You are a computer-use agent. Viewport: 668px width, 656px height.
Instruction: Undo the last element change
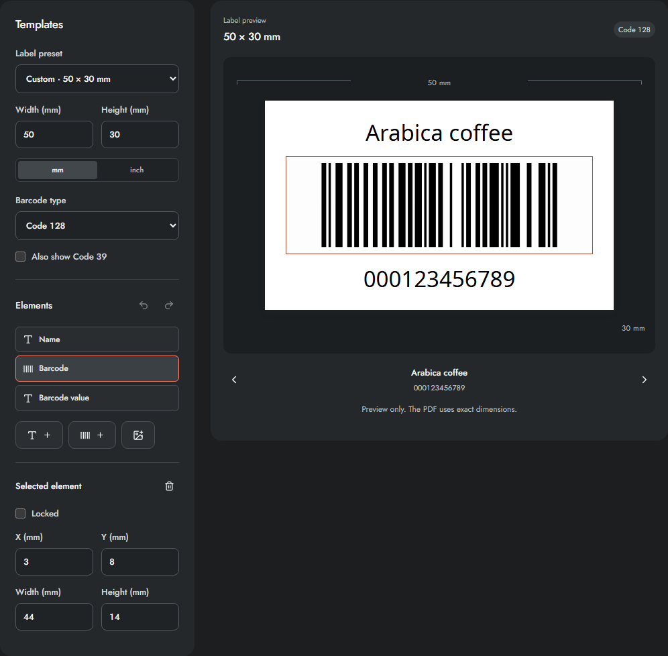click(144, 305)
